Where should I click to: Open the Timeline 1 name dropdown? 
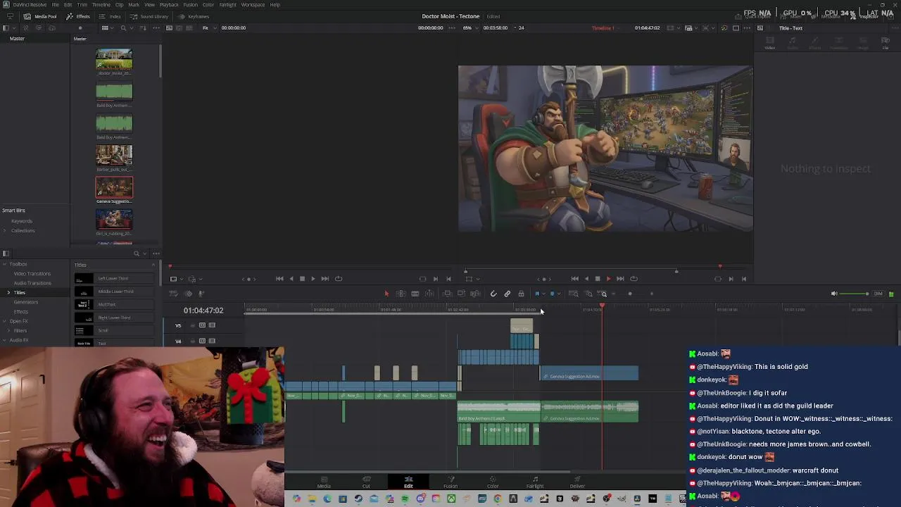point(605,27)
